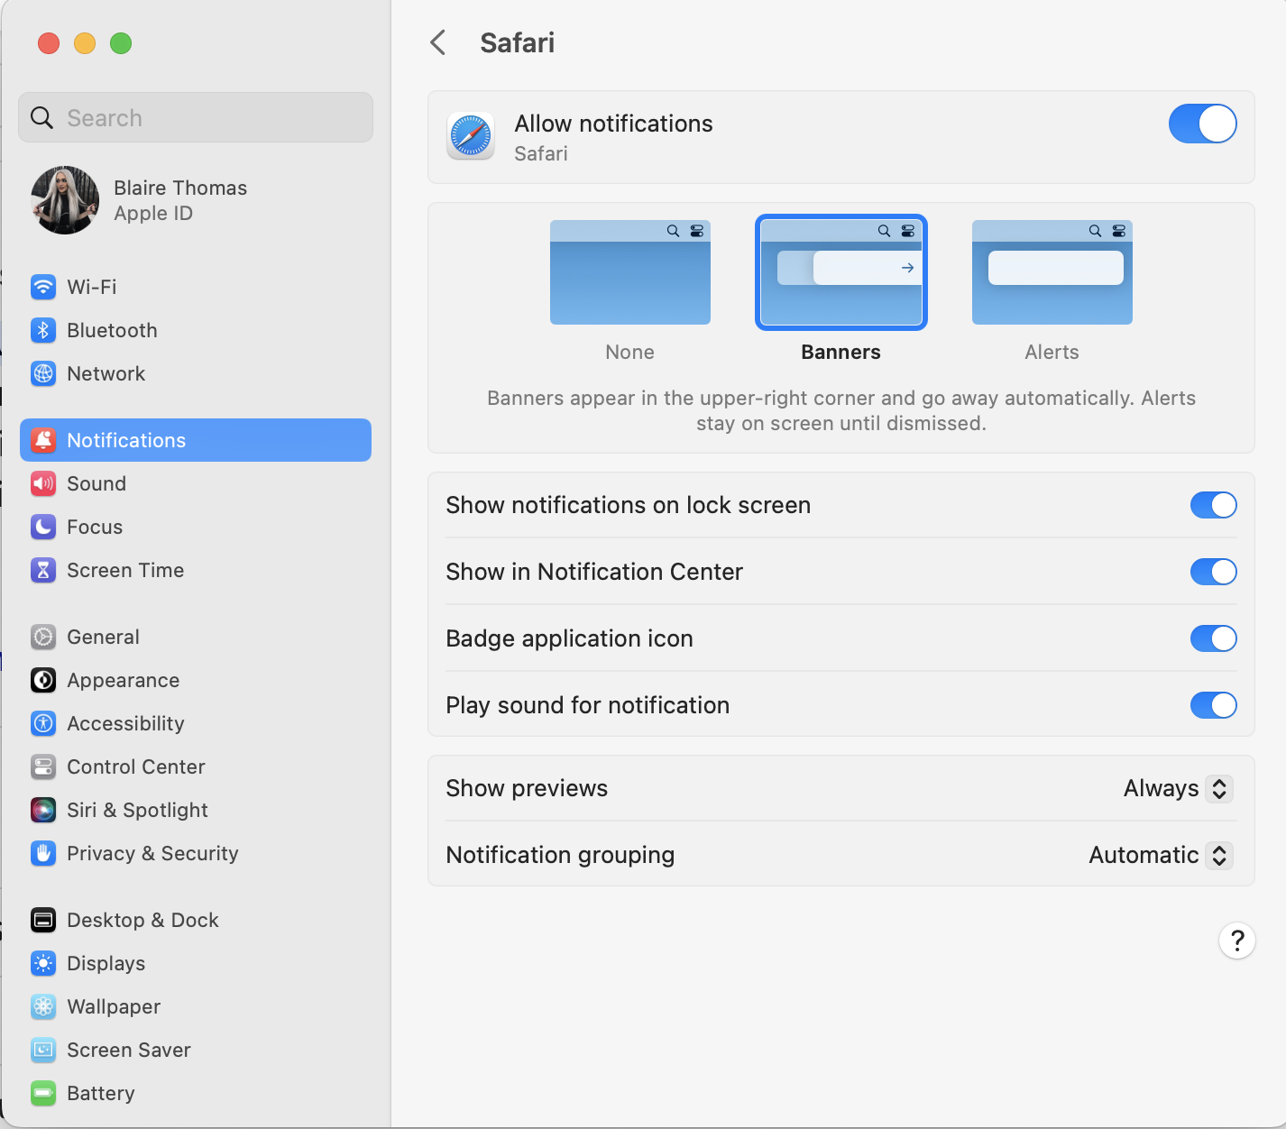Open Apple ID account text
The image size is (1286, 1129).
[x=153, y=214]
